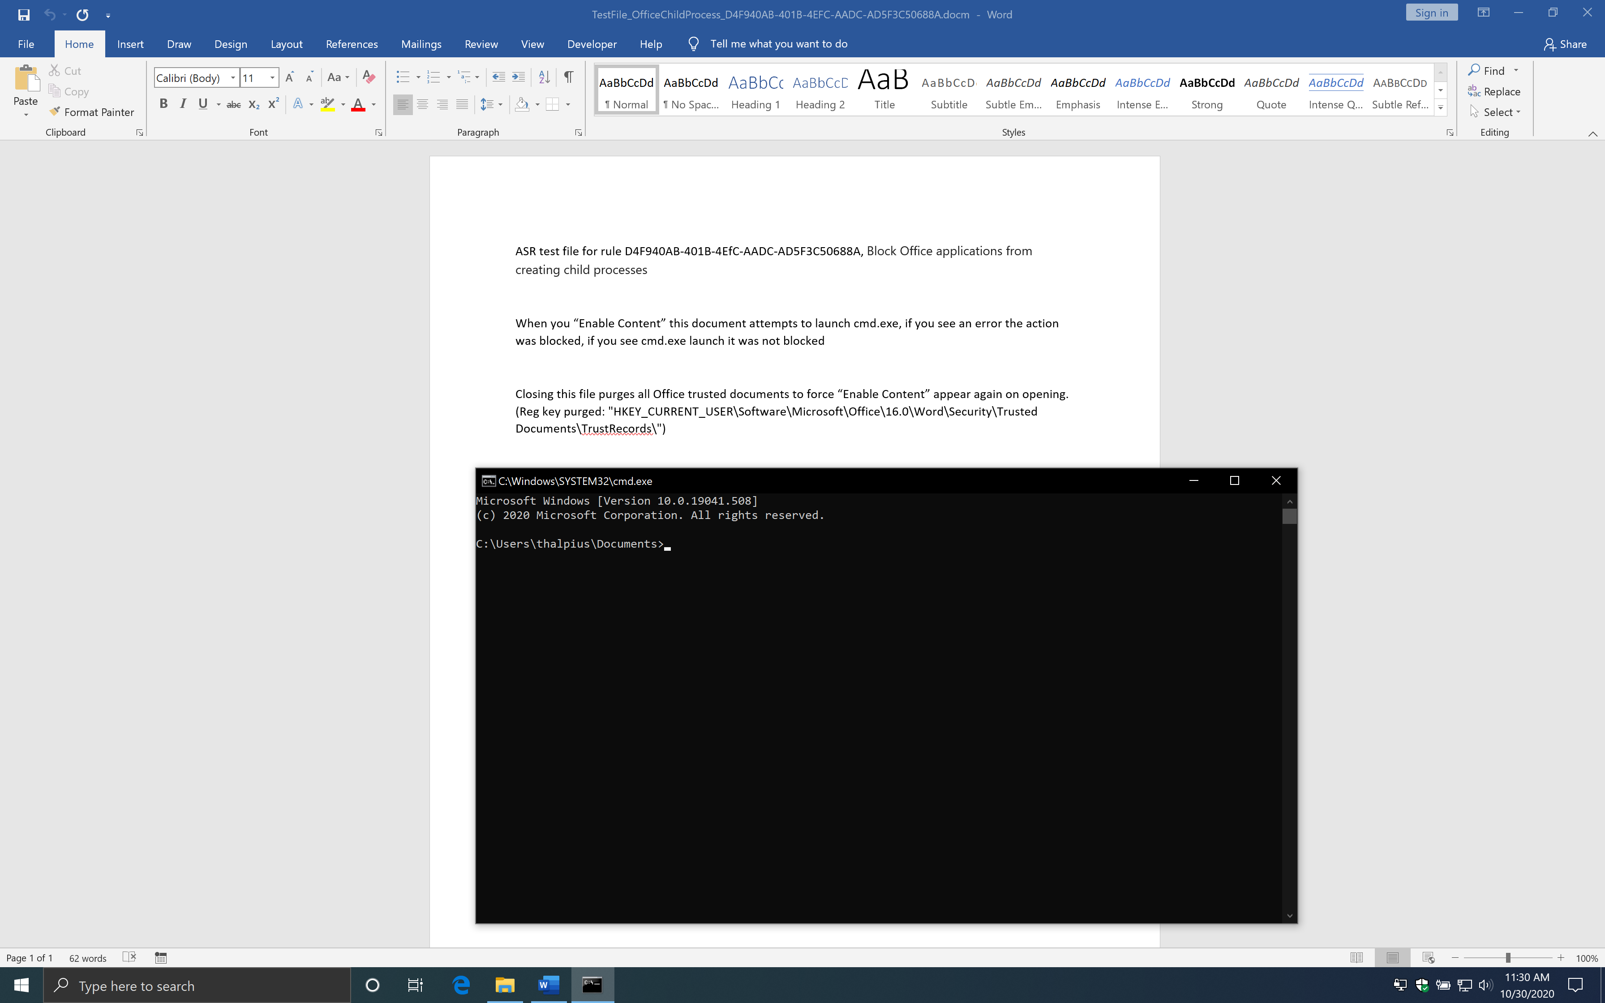Toggle Show/Hide paragraph marks
Image resolution: width=1605 pixels, height=1003 pixels.
coord(568,77)
